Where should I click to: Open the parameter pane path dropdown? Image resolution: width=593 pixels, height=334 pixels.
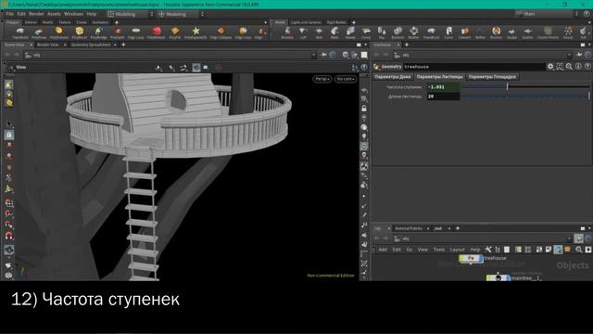click(x=569, y=55)
